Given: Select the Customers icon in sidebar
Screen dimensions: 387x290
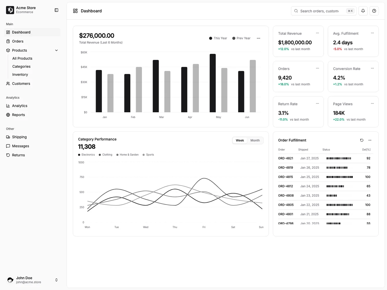Looking at the screenshot, I should 8,84.
